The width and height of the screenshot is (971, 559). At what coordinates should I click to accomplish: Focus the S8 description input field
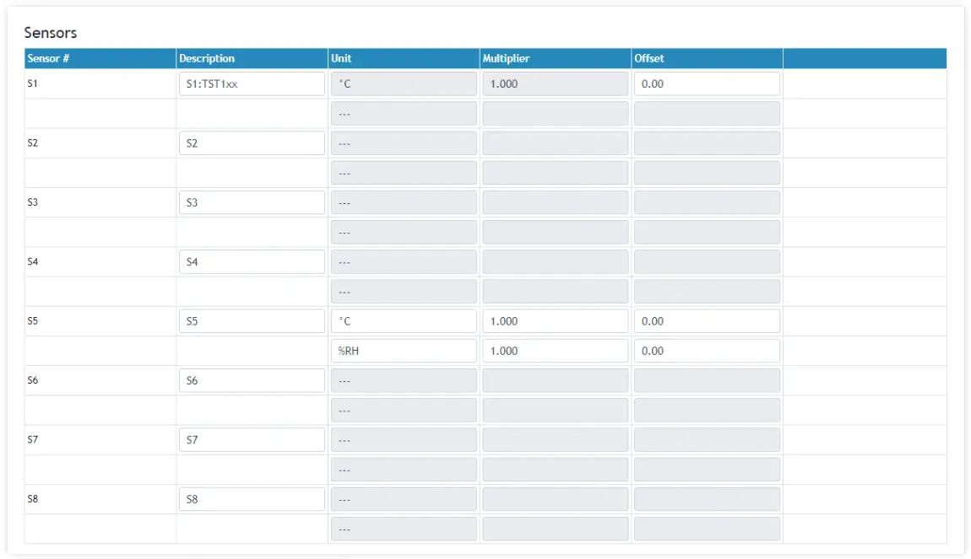point(252,499)
